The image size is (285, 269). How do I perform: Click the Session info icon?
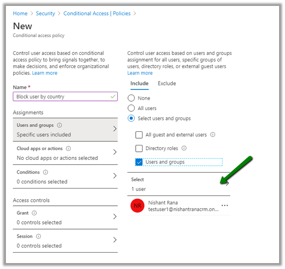(x=39, y=236)
